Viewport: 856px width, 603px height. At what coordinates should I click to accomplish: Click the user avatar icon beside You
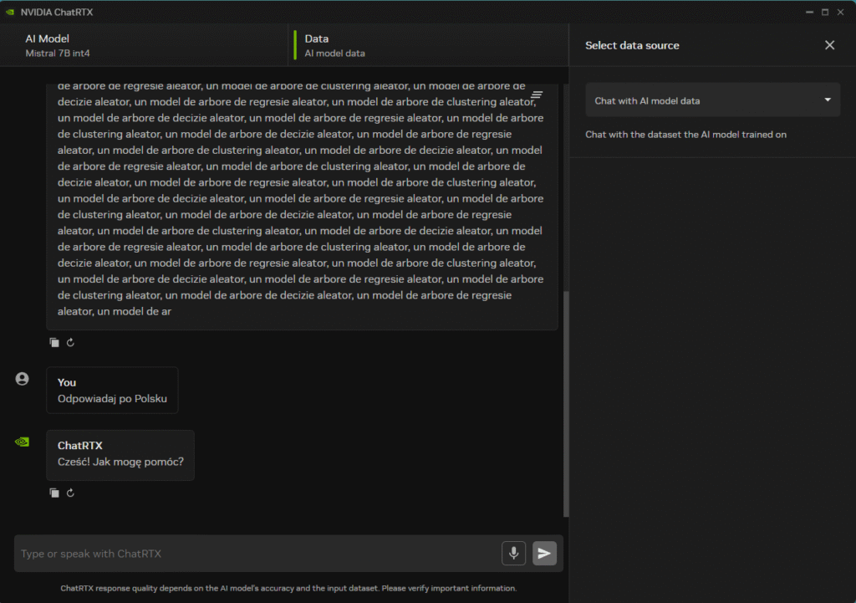point(22,379)
